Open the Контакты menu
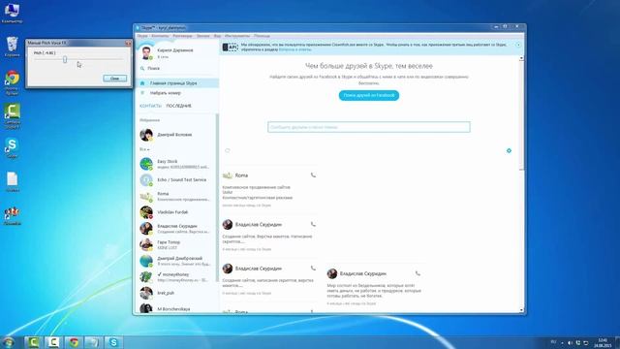 160,36
